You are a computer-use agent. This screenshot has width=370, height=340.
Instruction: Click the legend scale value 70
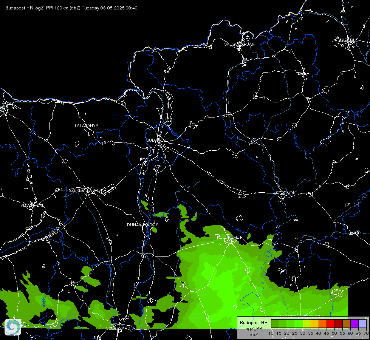point(366,334)
